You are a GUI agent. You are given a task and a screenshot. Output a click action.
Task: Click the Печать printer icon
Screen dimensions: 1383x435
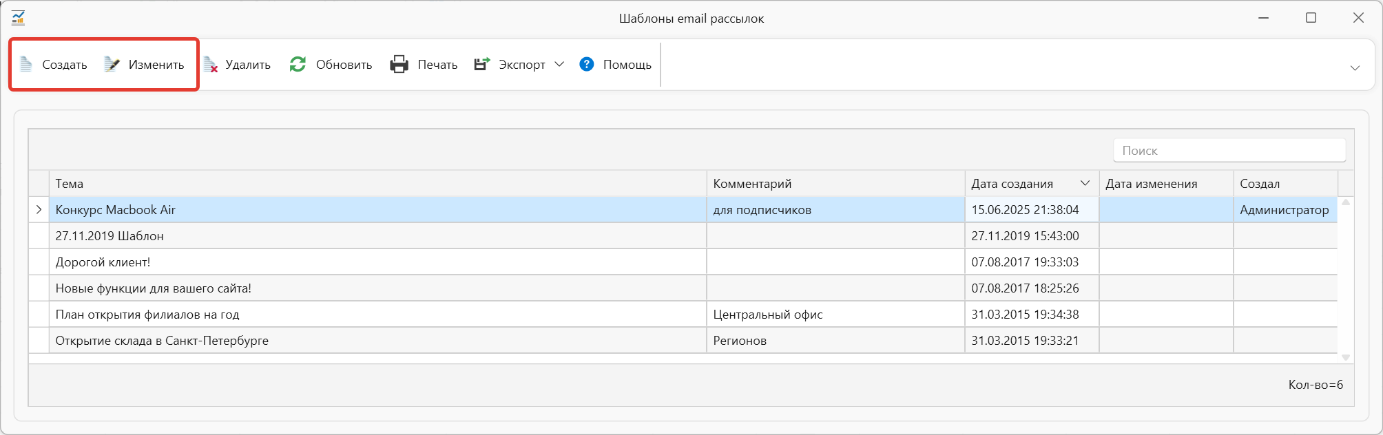coord(399,65)
